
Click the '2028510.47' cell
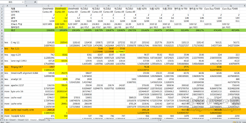pos(61,92)
